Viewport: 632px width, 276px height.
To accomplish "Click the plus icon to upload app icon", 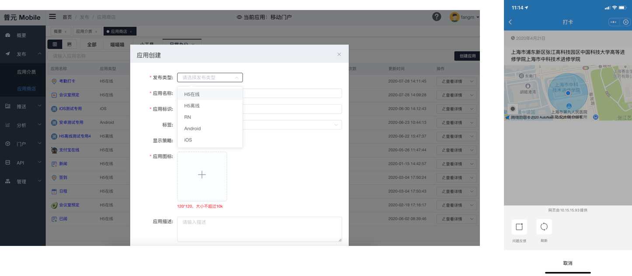I will 202,175.
